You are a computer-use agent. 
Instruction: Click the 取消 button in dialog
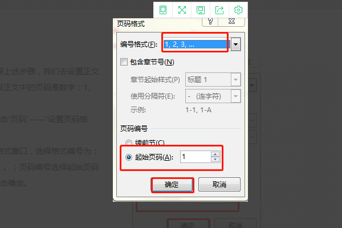point(219,184)
